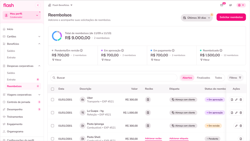Image resolution: width=250 pixels, height=141 pixels.
Task: Open the mail inbox icon
Action: coord(222,5)
